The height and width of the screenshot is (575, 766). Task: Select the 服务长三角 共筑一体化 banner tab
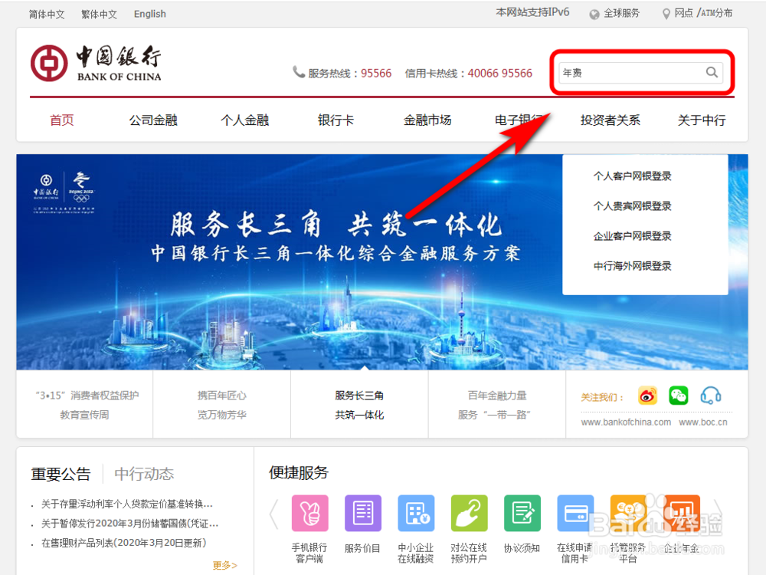[359, 405]
